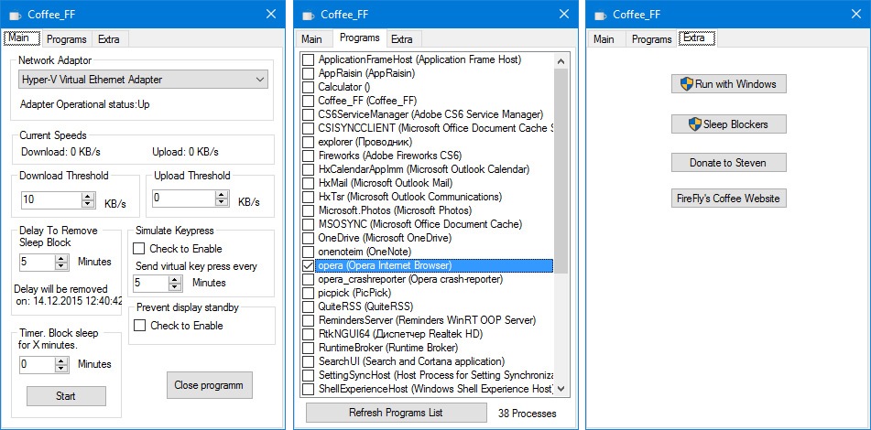Select the opera_crashreporter row
The height and width of the screenshot is (430, 871).
pyautogui.click(x=427, y=279)
